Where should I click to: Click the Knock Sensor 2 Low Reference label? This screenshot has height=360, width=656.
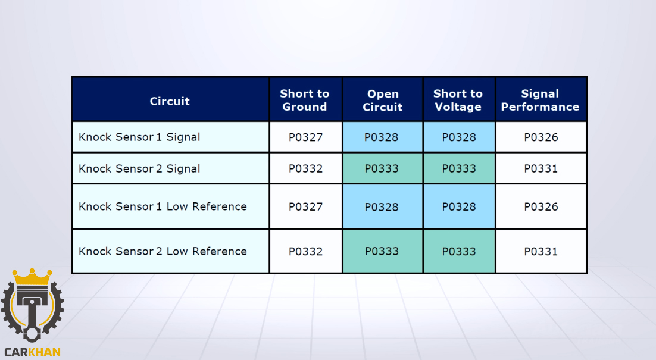point(163,251)
